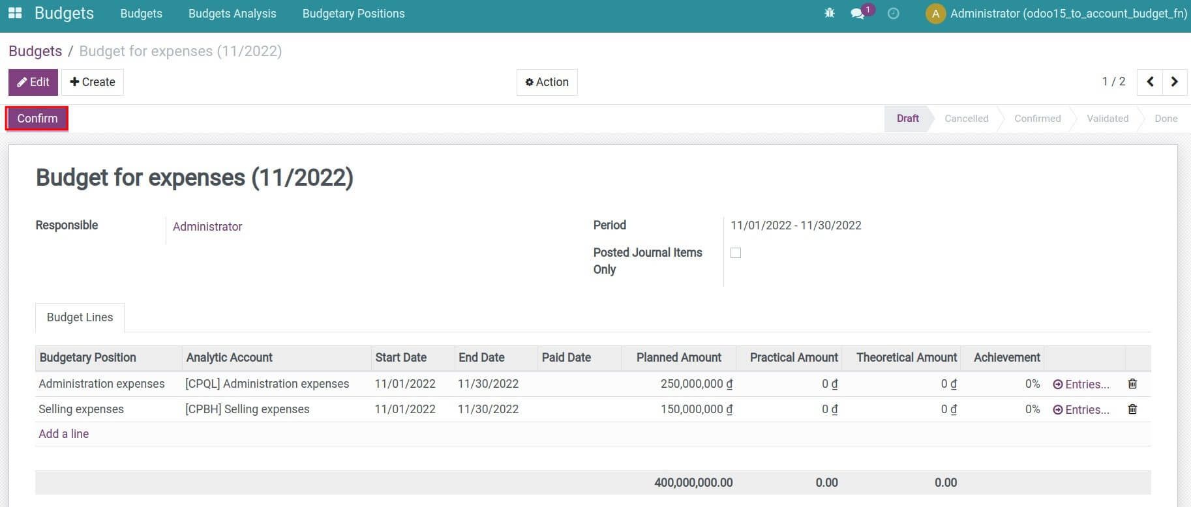
Task: Open the Budgets Analysis menu
Action: [x=232, y=14]
